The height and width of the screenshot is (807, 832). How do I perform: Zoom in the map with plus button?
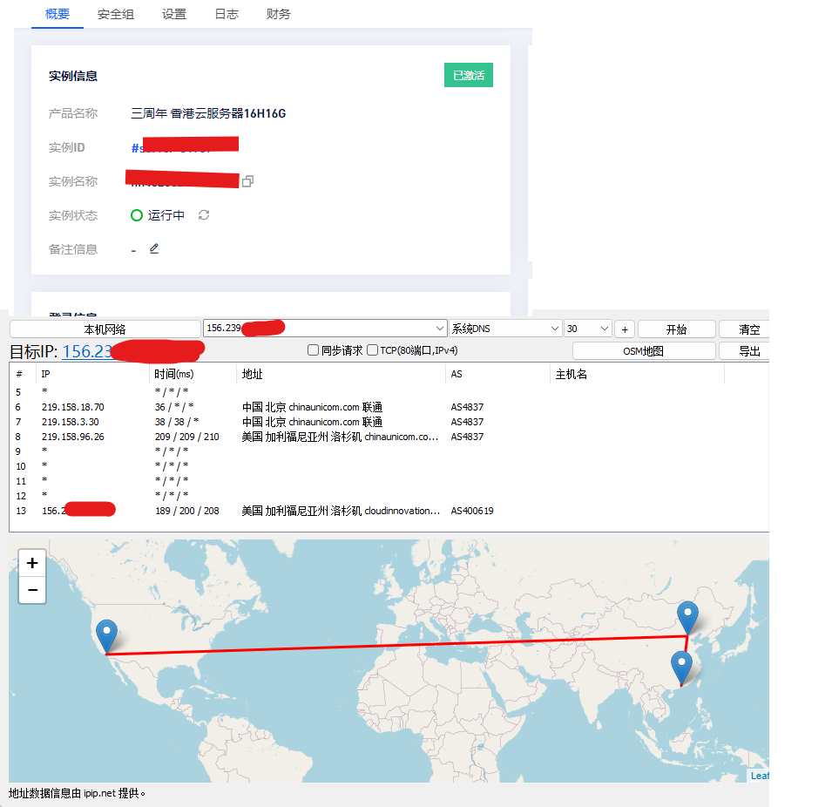[x=32, y=563]
